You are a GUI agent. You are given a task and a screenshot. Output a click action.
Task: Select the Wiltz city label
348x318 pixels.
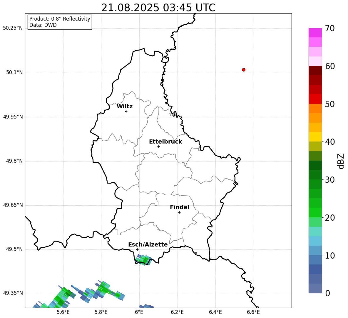click(x=125, y=106)
